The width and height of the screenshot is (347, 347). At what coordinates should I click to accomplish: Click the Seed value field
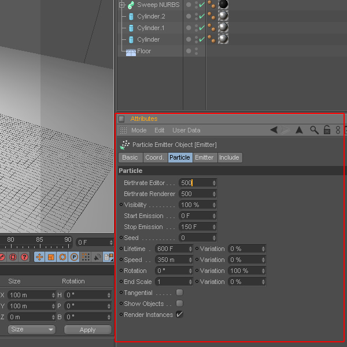(197, 238)
